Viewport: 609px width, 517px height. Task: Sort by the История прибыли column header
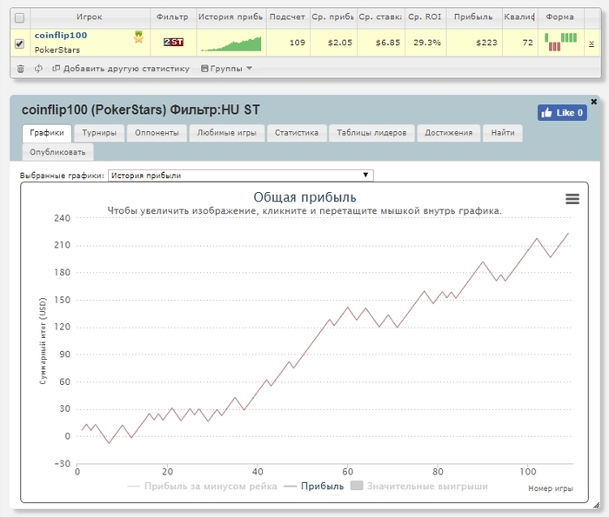[231, 17]
